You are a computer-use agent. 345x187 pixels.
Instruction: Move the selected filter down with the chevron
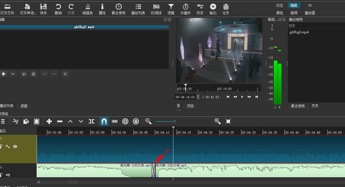54,74
